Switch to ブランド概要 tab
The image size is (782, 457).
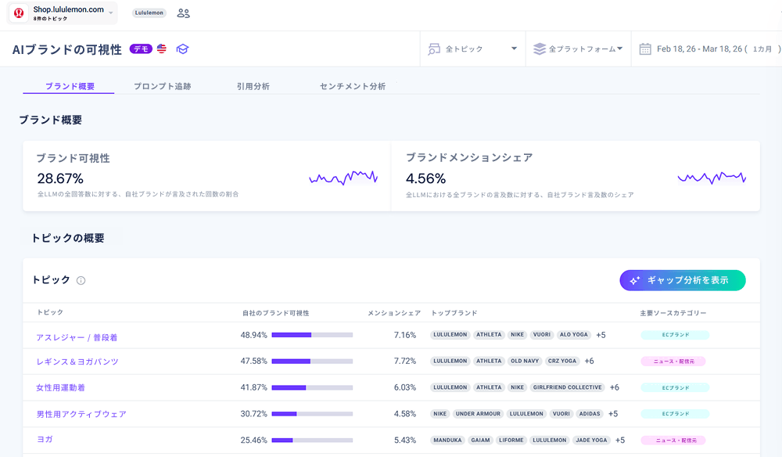pyautogui.click(x=70, y=86)
